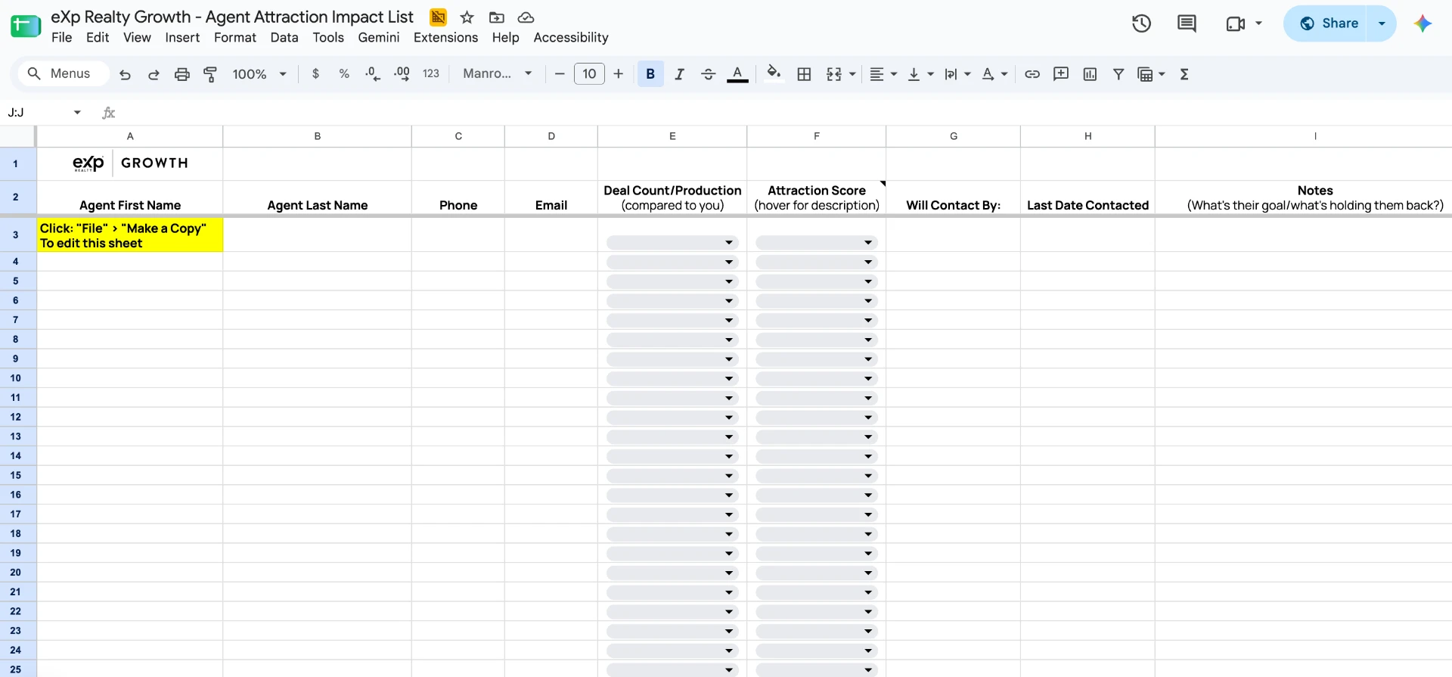Print the spreadsheet using printer icon
Image resolution: width=1452 pixels, height=677 pixels.
(182, 74)
